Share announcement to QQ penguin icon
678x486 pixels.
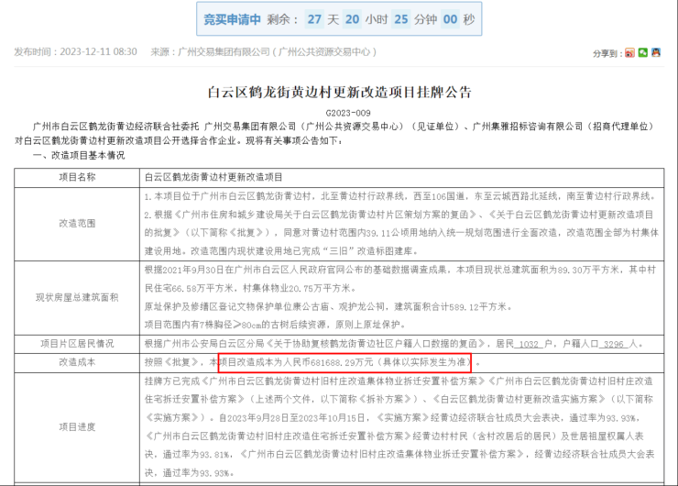tap(656, 53)
